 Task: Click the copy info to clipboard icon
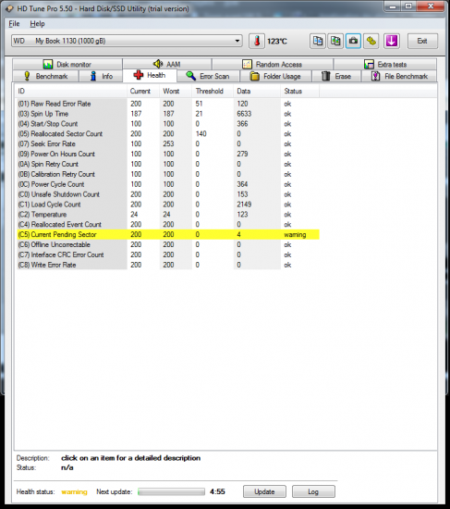click(x=317, y=42)
